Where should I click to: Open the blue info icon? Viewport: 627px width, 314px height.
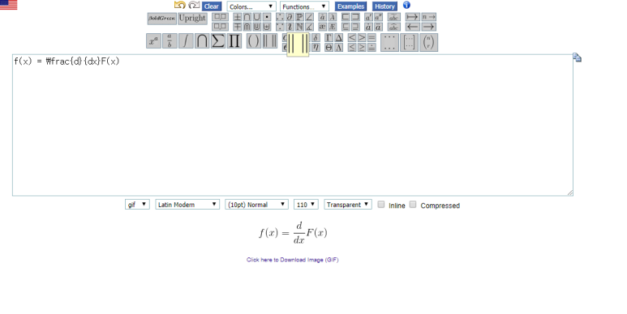click(x=406, y=5)
